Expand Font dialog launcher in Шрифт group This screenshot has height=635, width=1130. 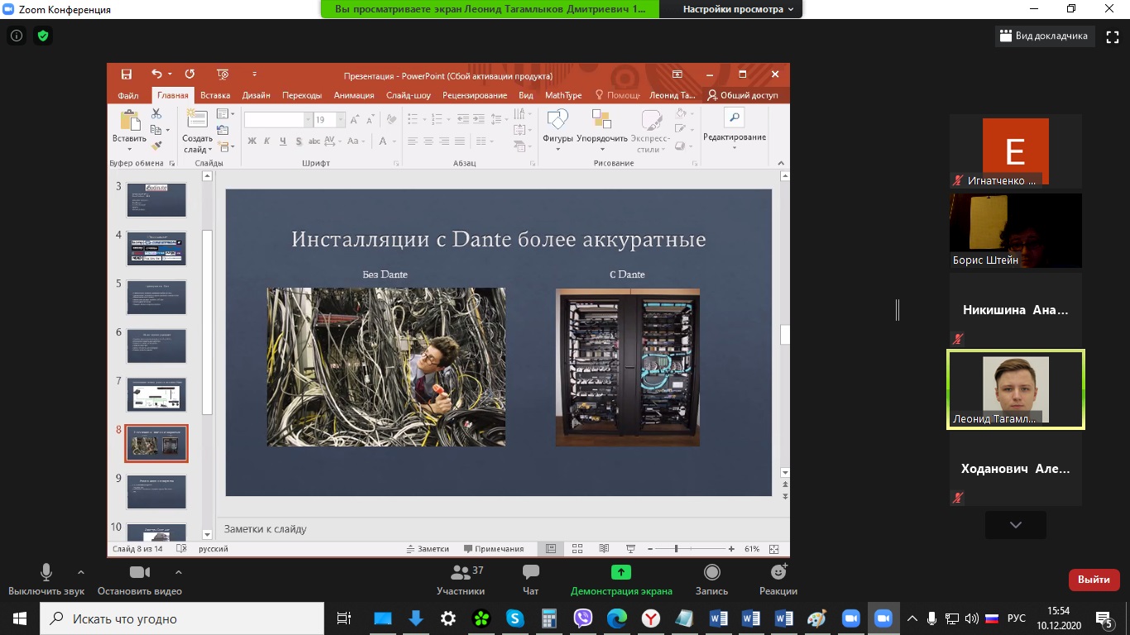click(x=395, y=164)
